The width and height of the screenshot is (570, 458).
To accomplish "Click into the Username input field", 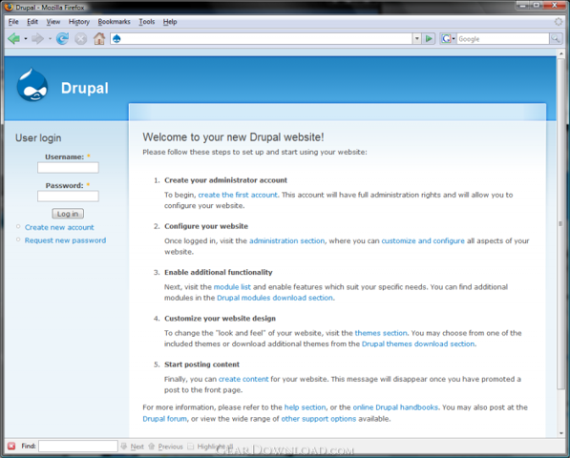I will point(68,167).
